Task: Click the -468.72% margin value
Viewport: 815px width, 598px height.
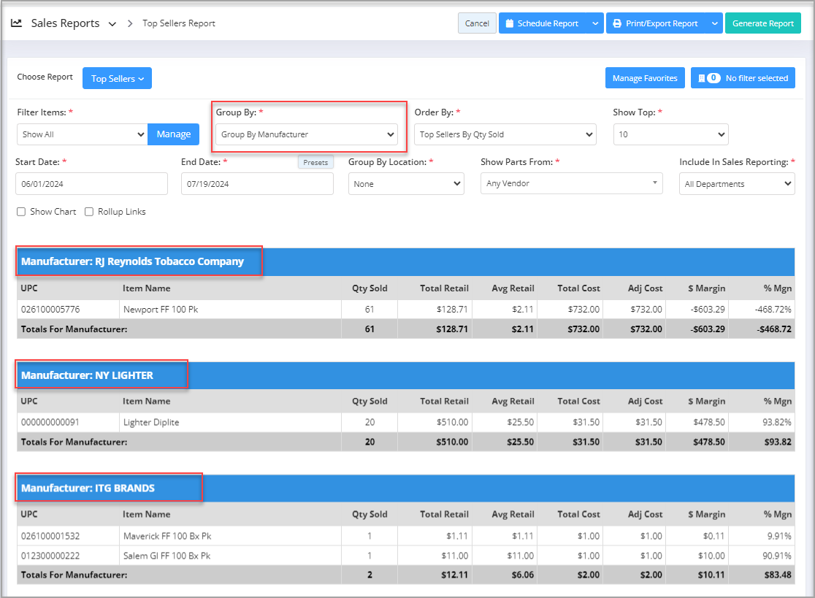Action: 773,309
